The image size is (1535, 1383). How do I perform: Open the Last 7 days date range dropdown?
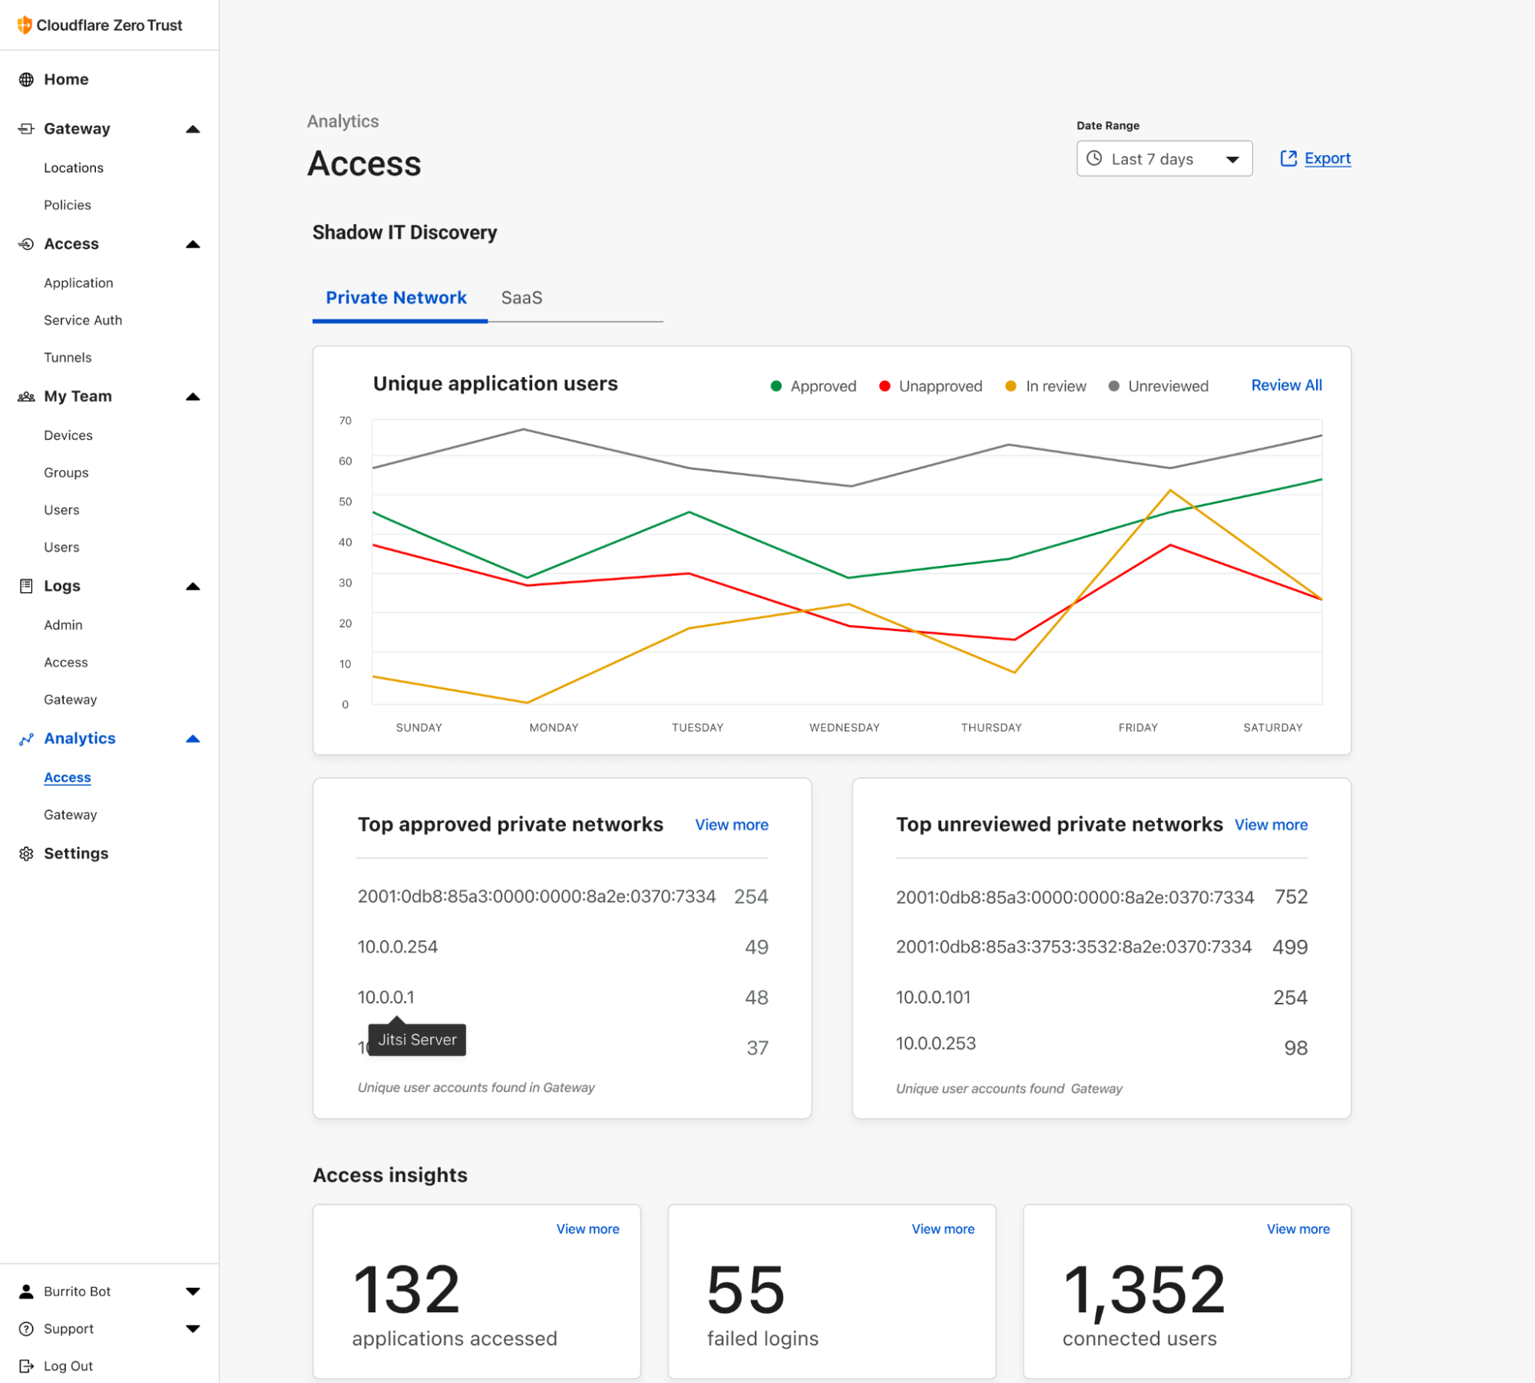pos(1163,159)
